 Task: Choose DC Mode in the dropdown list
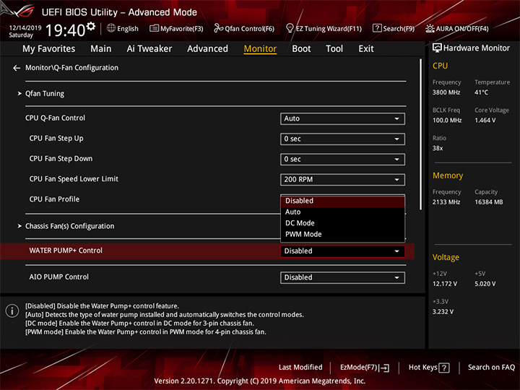coord(342,223)
